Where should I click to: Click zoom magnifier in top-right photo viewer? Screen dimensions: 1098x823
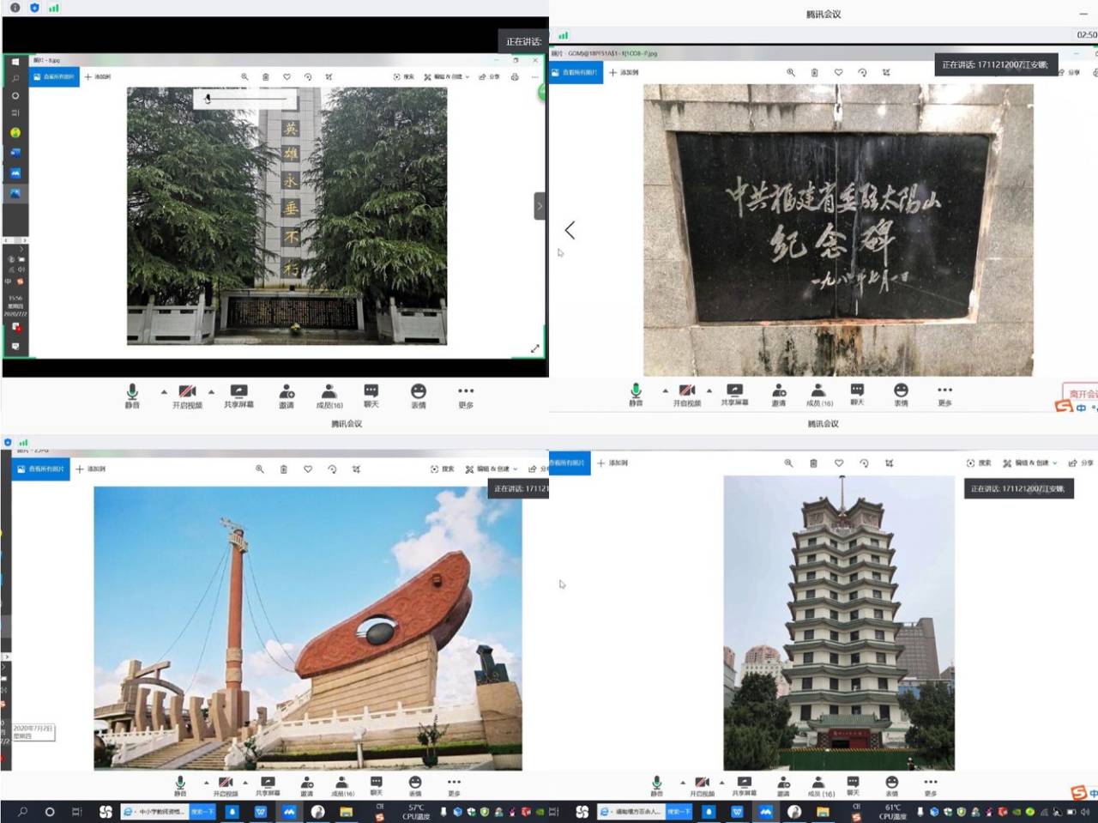click(x=790, y=73)
